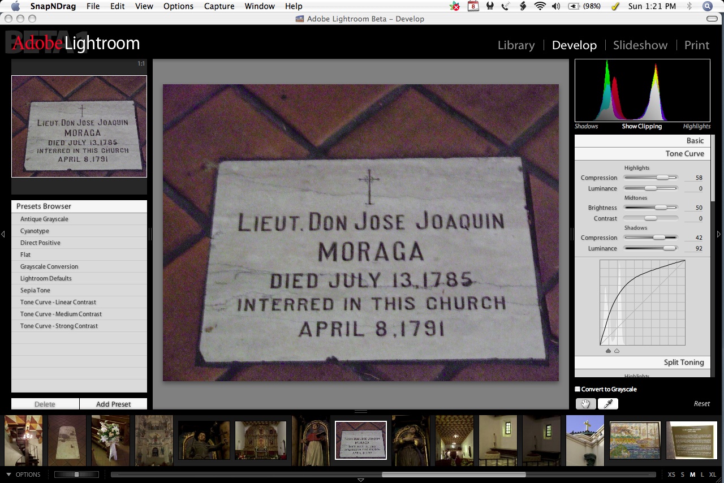Expand the Split Toning panel header
The height and width of the screenshot is (483, 724).
point(683,363)
